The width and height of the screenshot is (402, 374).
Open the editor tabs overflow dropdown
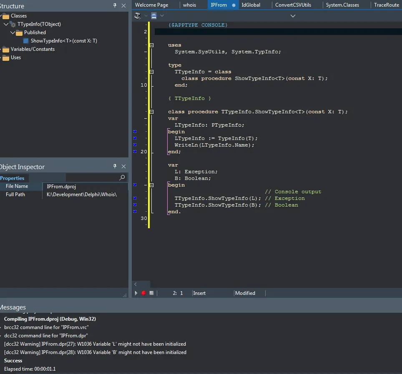point(293,16)
